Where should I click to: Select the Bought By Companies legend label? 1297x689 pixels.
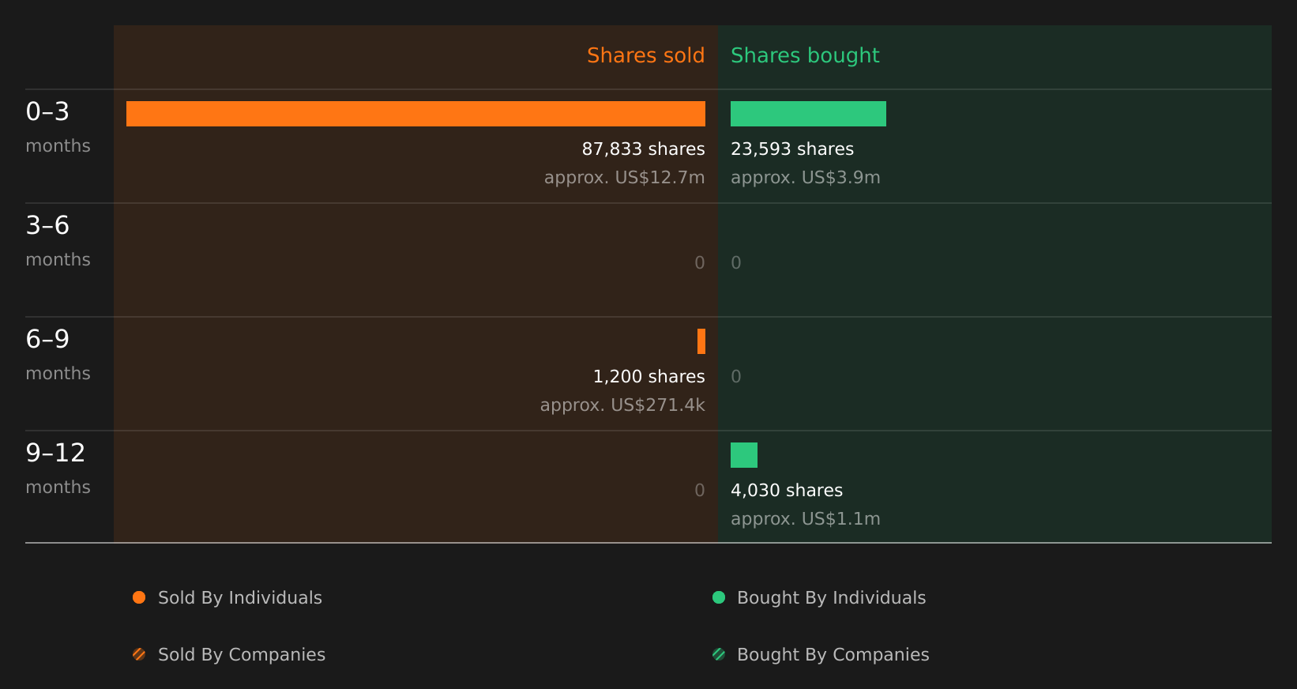[x=833, y=655]
